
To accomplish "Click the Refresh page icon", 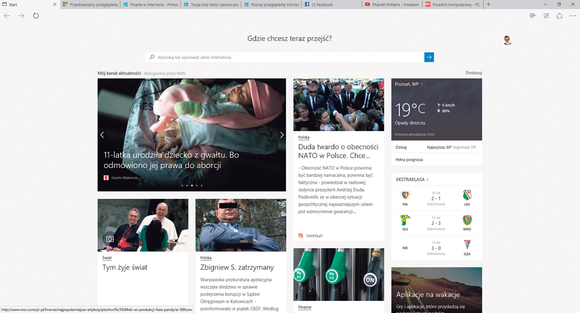I will [x=36, y=16].
